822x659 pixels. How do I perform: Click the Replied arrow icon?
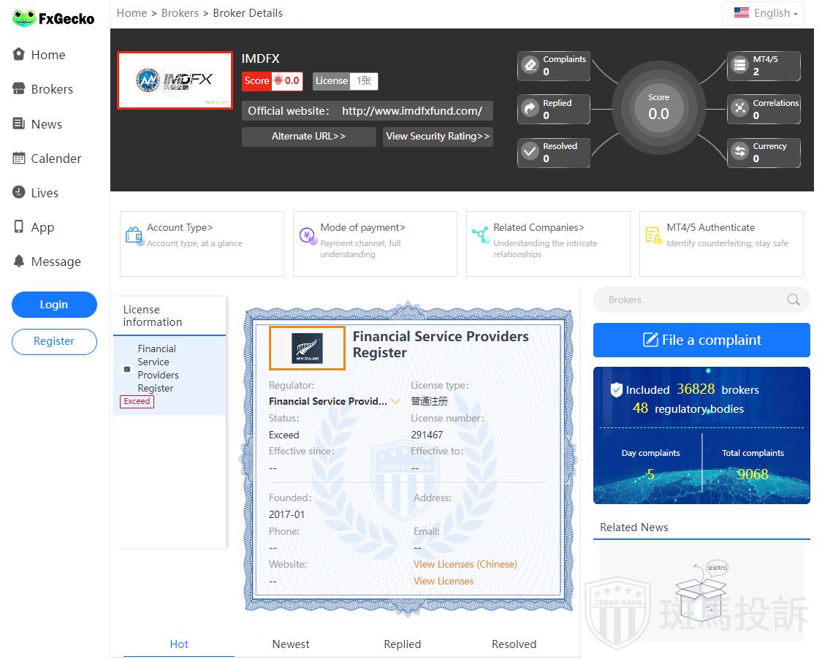click(x=530, y=109)
